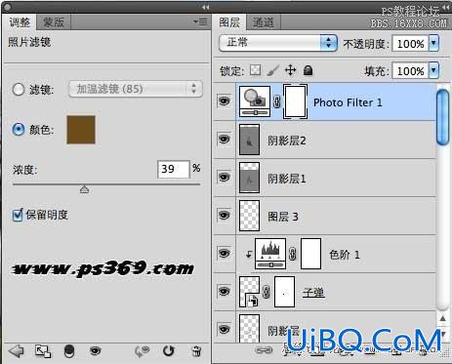This screenshot has height=364, width=452.
Task: Hide the 阴影层2 layer
Action: point(225,140)
